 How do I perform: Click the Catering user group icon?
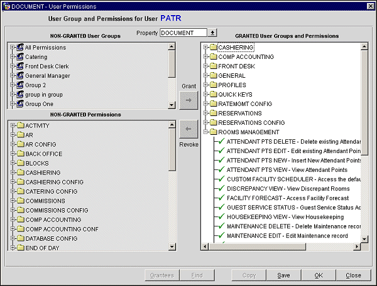(19, 57)
